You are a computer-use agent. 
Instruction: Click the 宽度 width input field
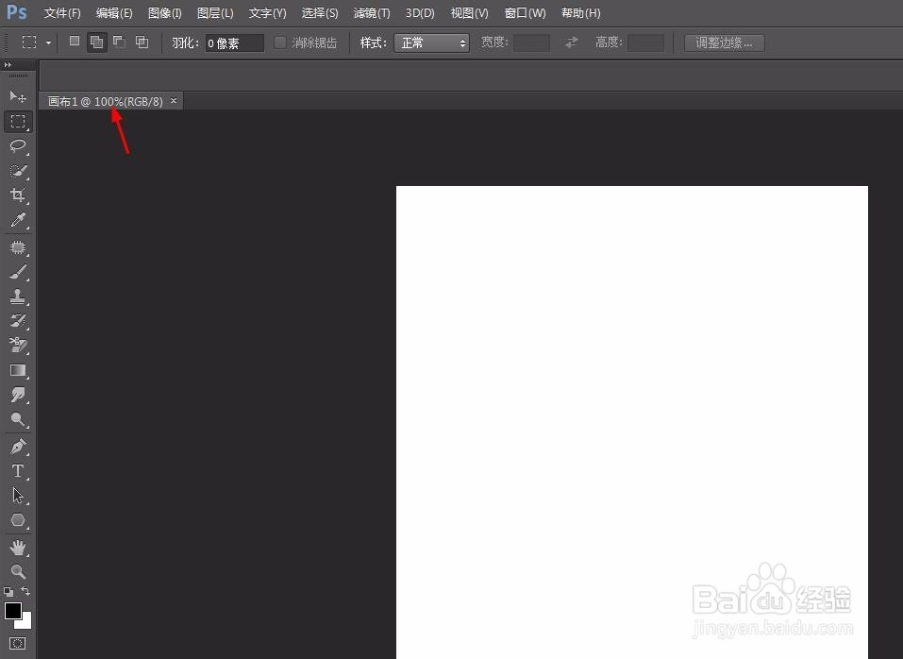point(531,42)
